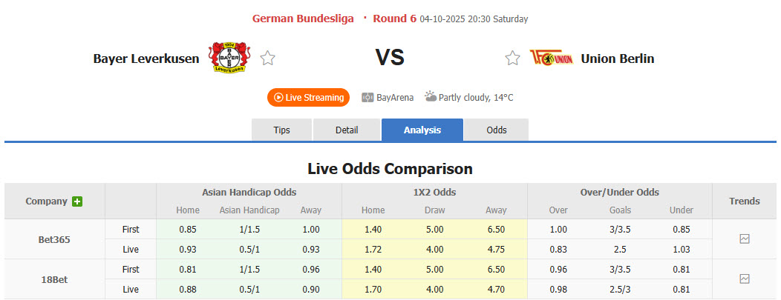
Task: Go to the Odds tab
Action: (497, 130)
